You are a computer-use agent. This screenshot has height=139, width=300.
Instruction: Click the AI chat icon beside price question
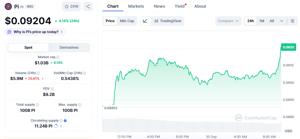9,32
